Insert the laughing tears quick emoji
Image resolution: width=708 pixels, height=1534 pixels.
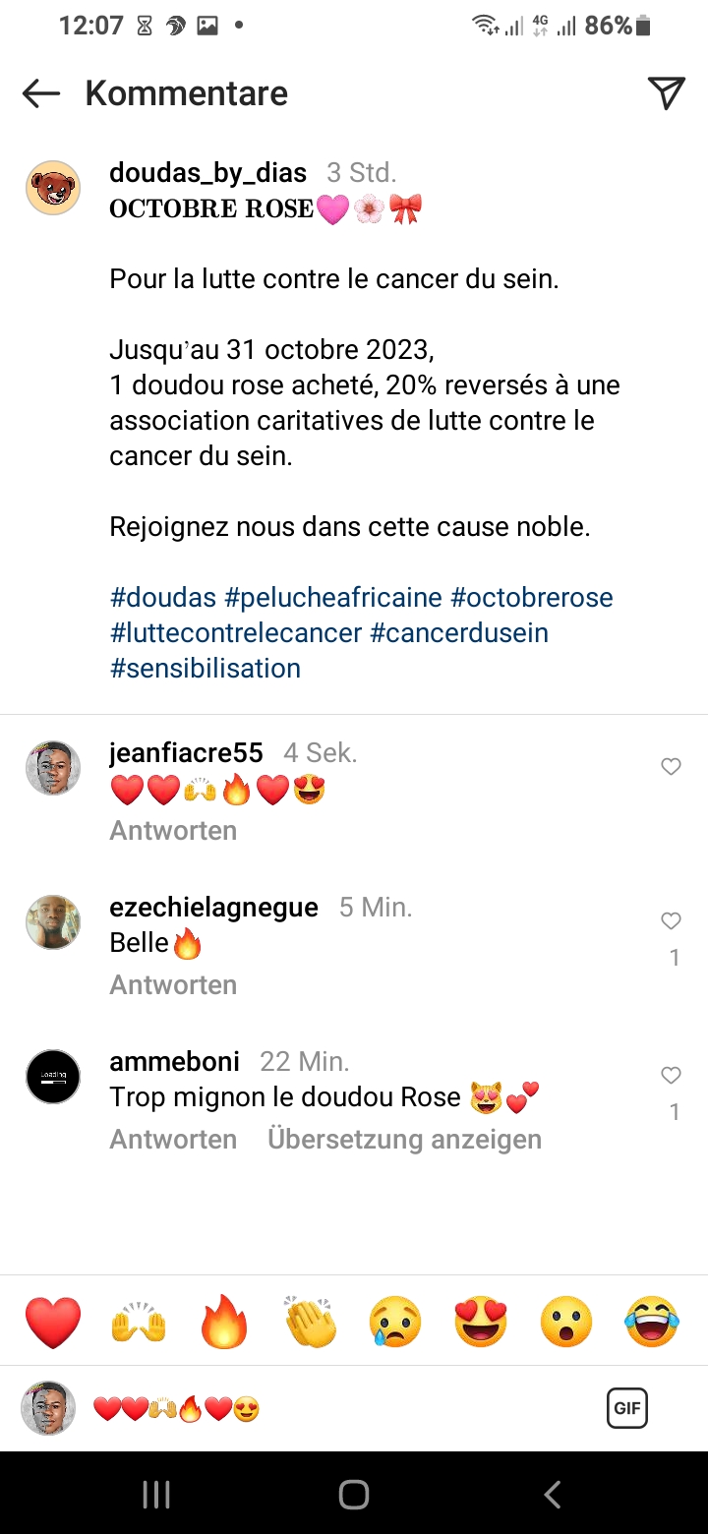(652, 1321)
